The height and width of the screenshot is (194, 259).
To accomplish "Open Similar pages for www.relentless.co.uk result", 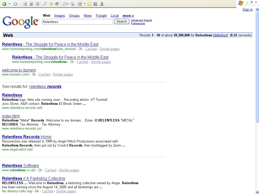I will tap(69, 170).
